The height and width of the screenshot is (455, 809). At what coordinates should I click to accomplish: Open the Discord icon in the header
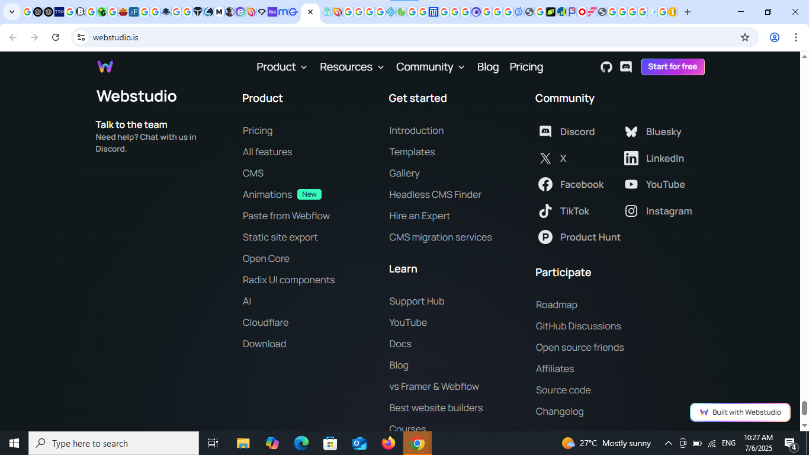[x=626, y=67]
